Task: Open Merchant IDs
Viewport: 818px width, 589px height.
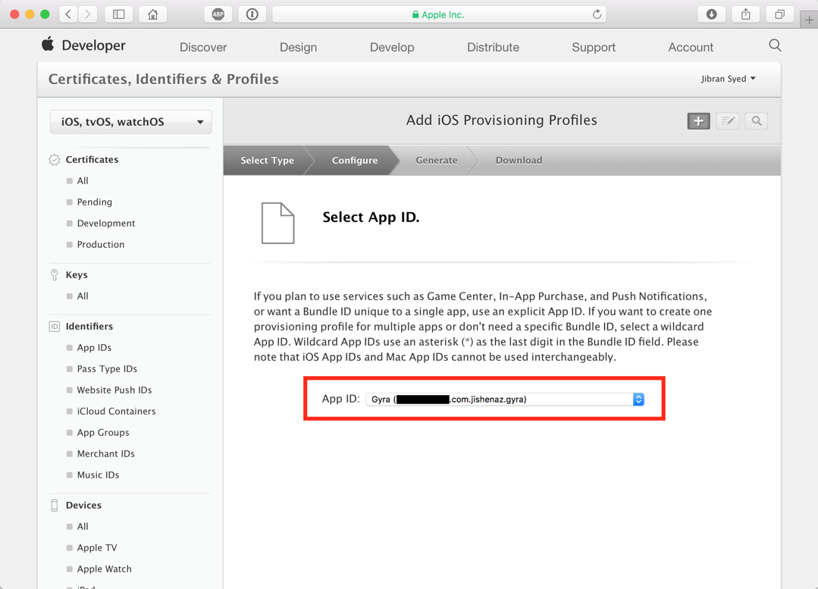Action: click(x=106, y=454)
